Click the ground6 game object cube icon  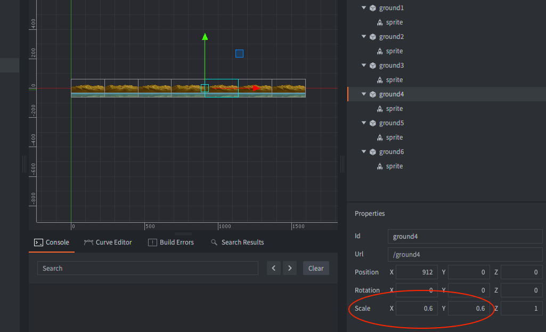point(373,152)
